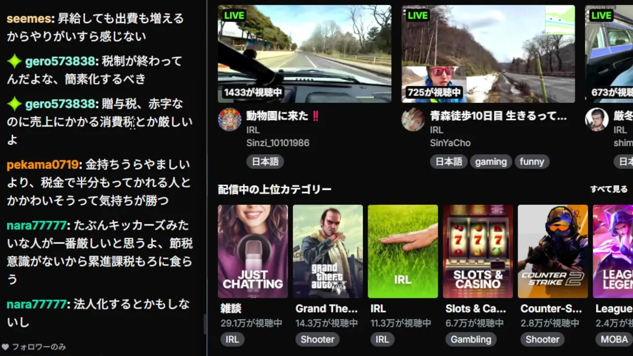Click green badge beside 贈与税 message
Viewport: 633px width, 356px height.
click(x=14, y=104)
